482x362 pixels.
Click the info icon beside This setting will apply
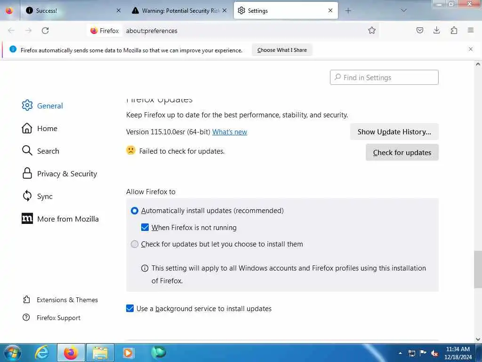[x=145, y=268]
